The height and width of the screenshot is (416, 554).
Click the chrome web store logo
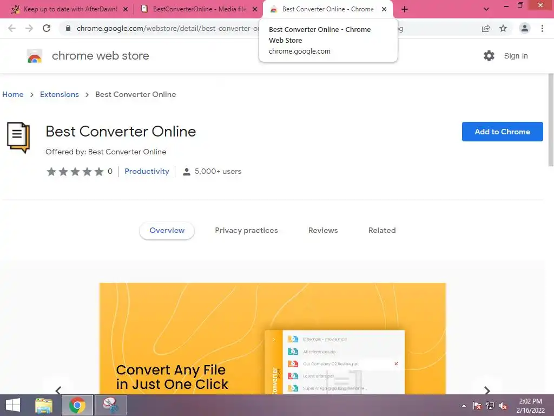(x=35, y=56)
